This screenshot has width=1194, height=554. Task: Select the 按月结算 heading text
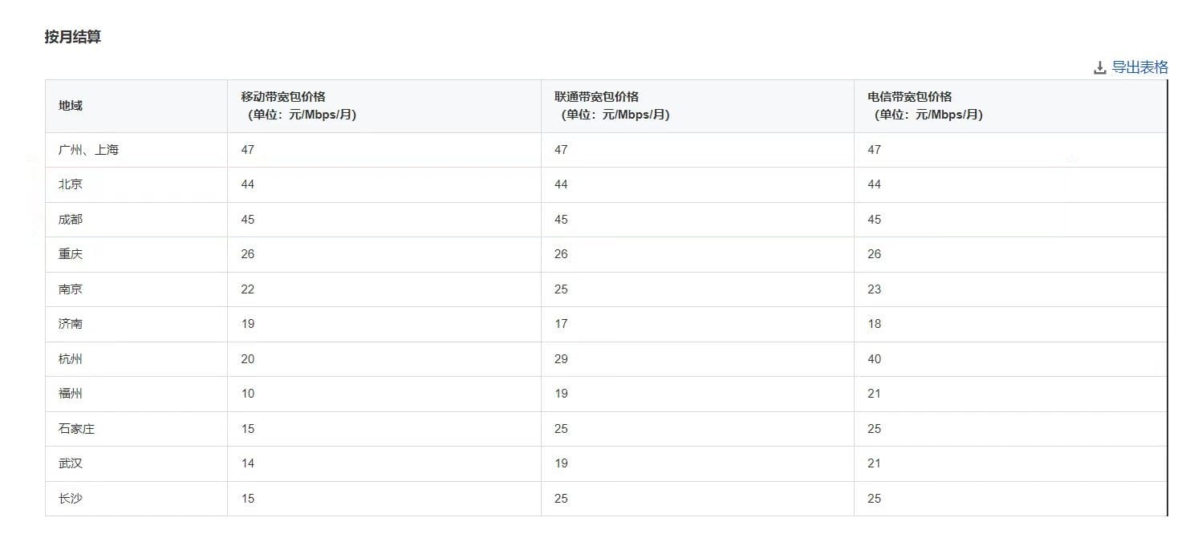coord(73,37)
